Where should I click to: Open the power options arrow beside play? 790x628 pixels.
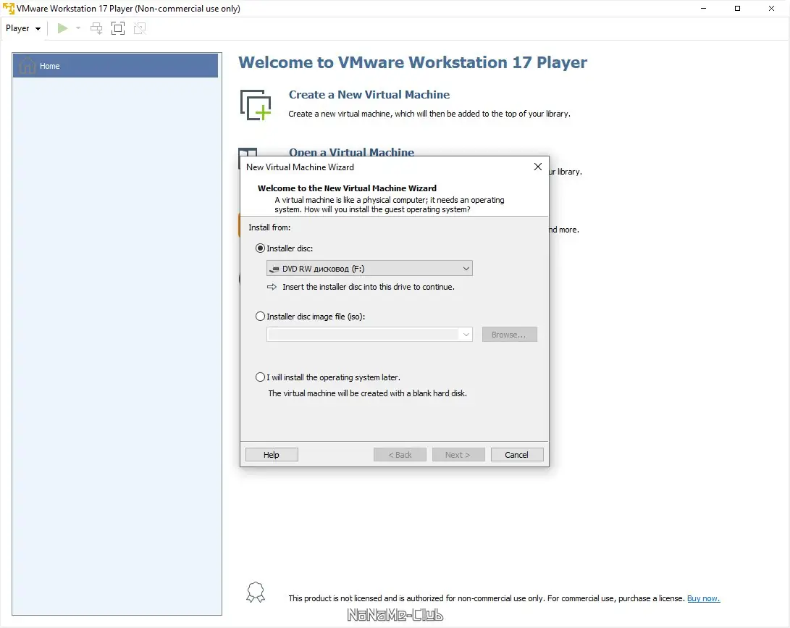(78, 28)
